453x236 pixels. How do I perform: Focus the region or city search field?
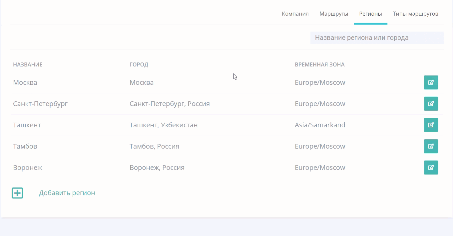(x=377, y=38)
